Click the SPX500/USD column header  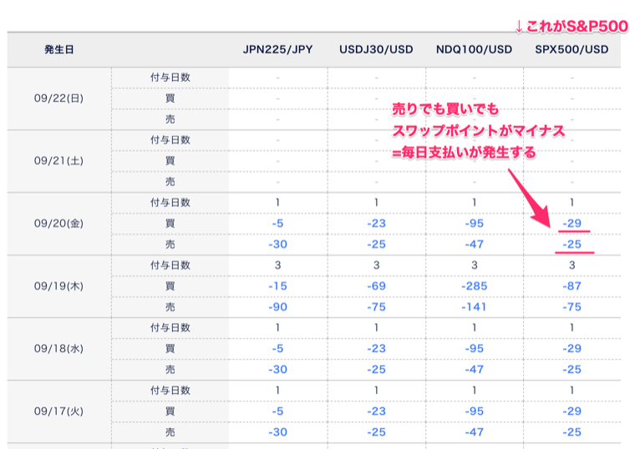[571, 50]
